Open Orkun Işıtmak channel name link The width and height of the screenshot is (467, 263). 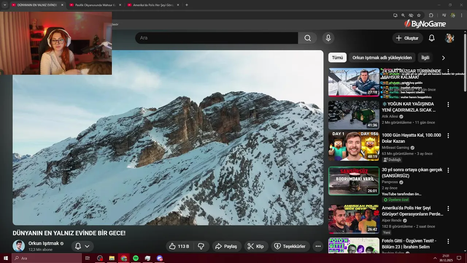click(x=44, y=243)
